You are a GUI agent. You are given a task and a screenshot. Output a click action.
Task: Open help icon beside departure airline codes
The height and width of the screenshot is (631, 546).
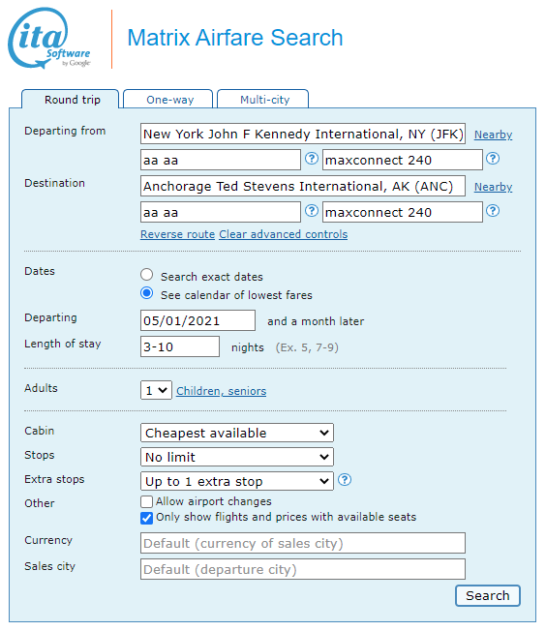point(312,159)
